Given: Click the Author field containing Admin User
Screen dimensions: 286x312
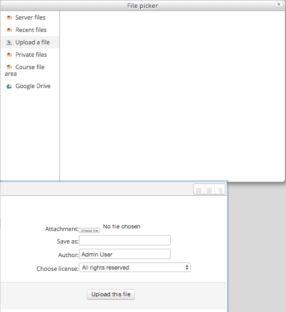Looking at the screenshot, I should coord(124,254).
